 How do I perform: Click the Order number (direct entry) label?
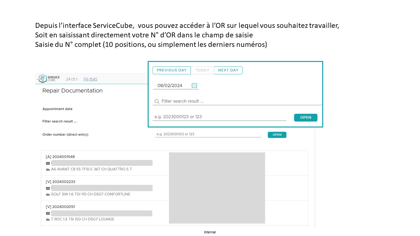[65, 134]
